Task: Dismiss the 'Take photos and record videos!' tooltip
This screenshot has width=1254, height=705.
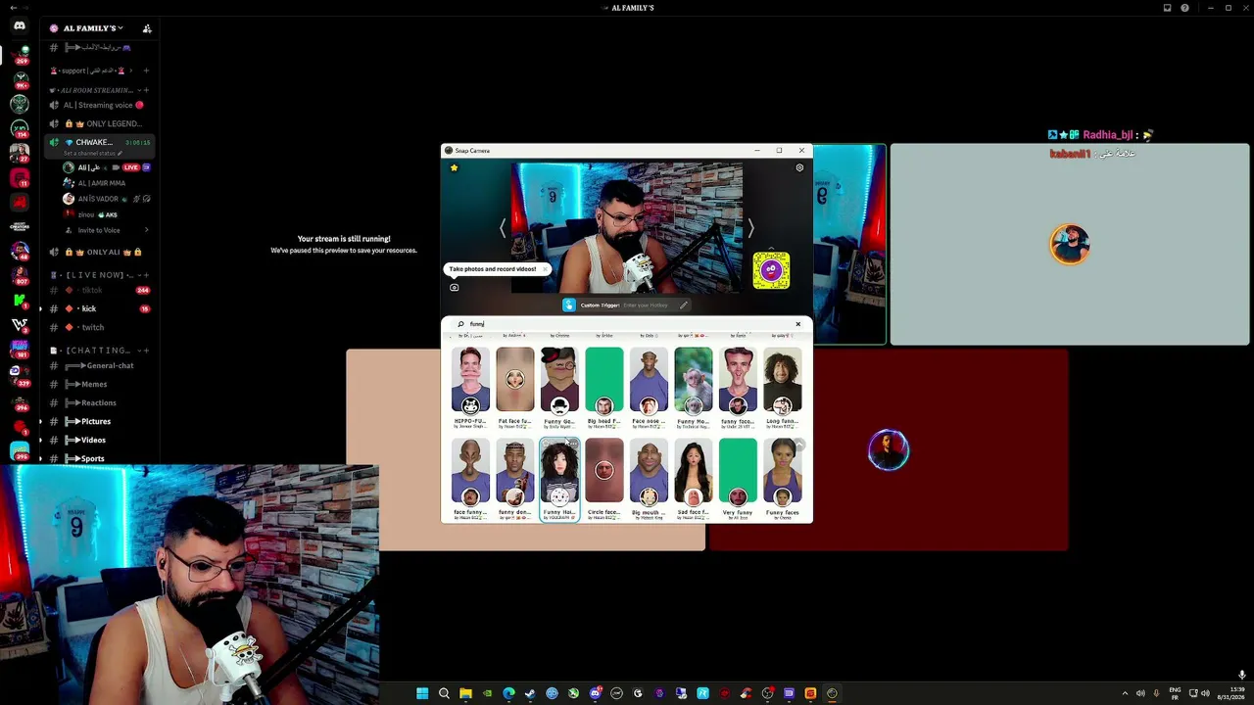Action: [545, 268]
